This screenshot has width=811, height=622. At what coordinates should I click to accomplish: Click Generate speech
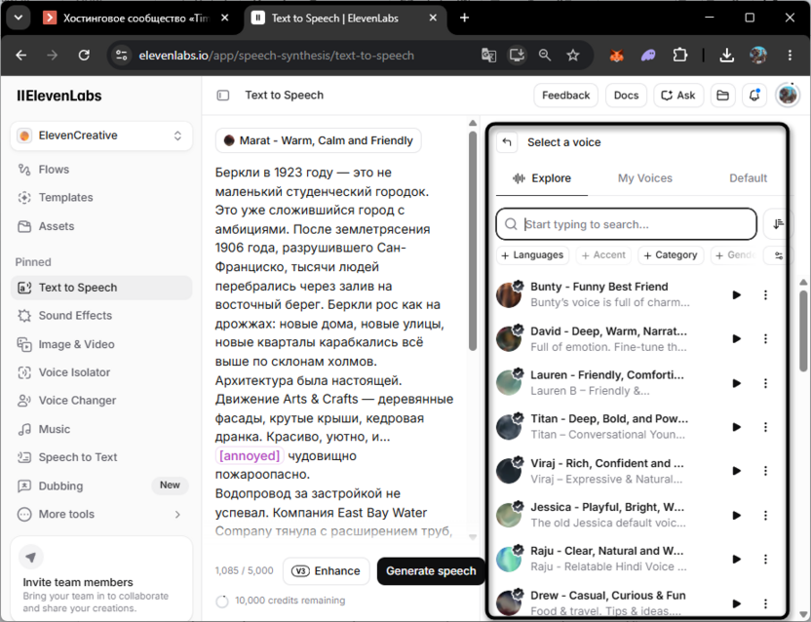[431, 570]
